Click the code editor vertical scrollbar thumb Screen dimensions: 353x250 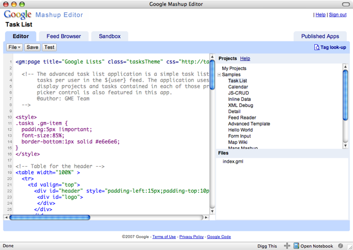point(212,75)
